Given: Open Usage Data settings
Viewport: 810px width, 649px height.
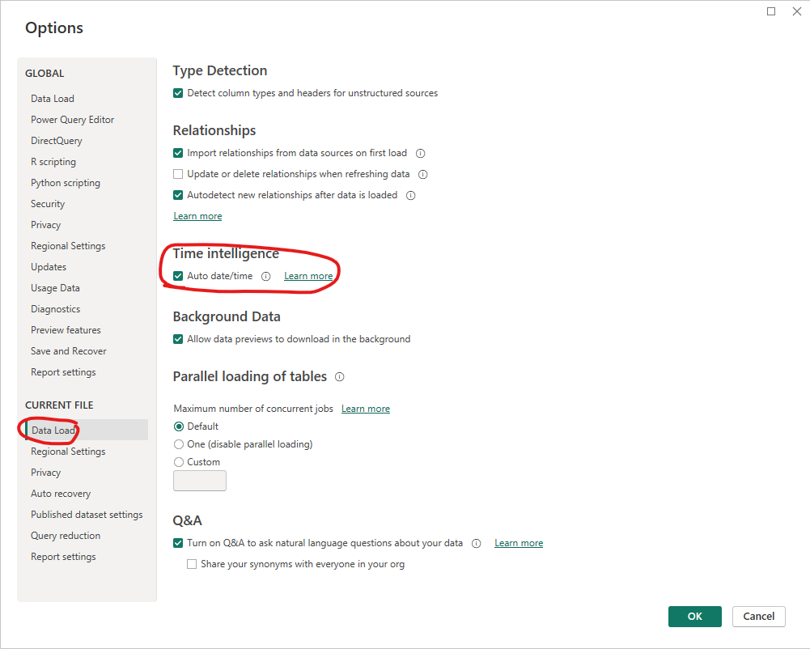Looking at the screenshot, I should (55, 288).
